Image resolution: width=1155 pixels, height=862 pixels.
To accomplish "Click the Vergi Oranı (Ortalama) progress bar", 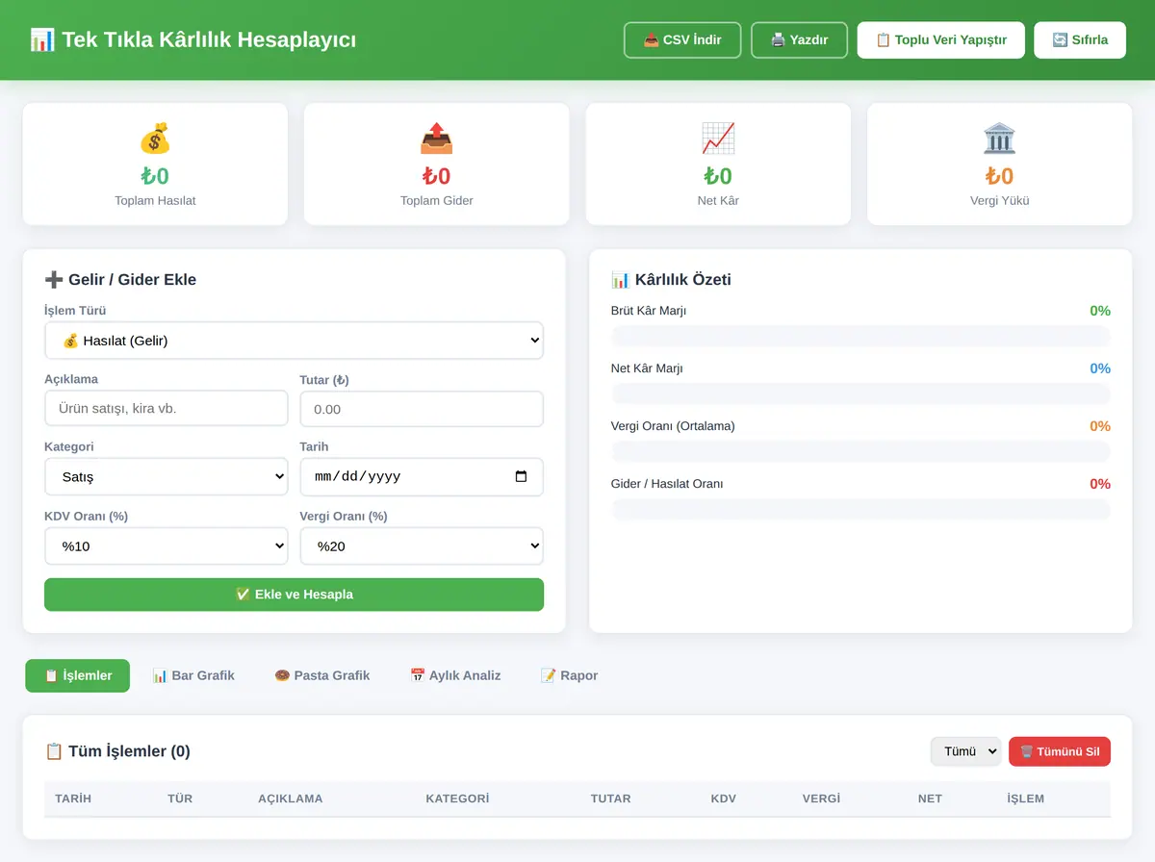I will [x=860, y=451].
